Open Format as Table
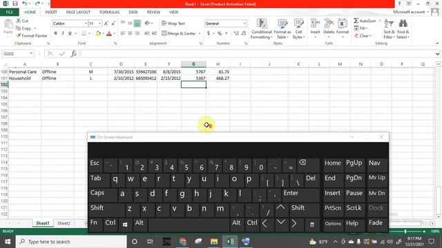 pos(282,29)
